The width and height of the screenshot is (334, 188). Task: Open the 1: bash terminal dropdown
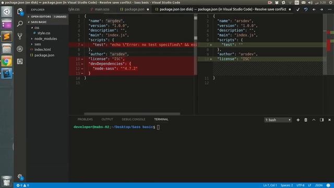tap(278, 120)
